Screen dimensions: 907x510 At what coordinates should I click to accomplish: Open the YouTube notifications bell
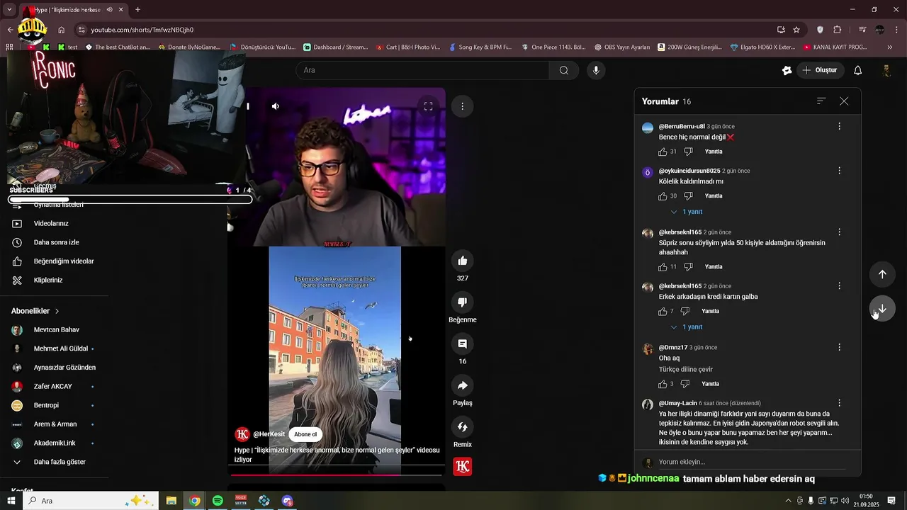pyautogui.click(x=857, y=70)
